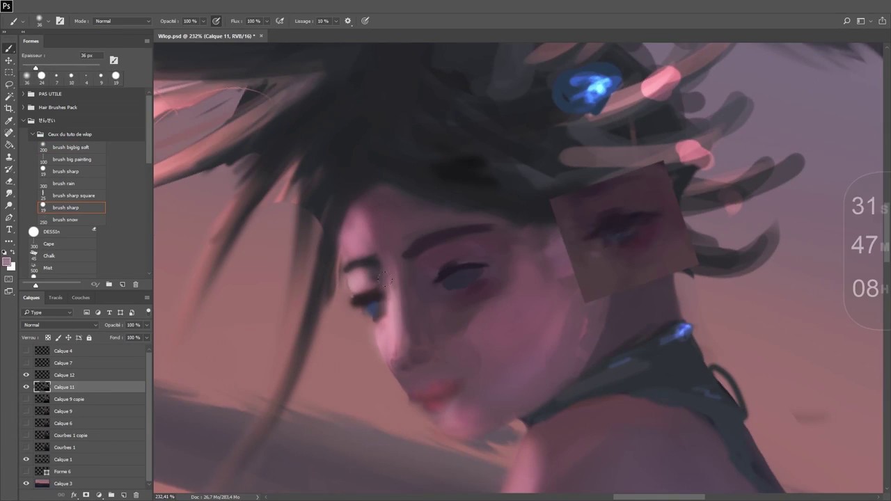Image resolution: width=891 pixels, height=501 pixels.
Task: Click the Lock transparent pixels icon
Action: [x=48, y=337]
